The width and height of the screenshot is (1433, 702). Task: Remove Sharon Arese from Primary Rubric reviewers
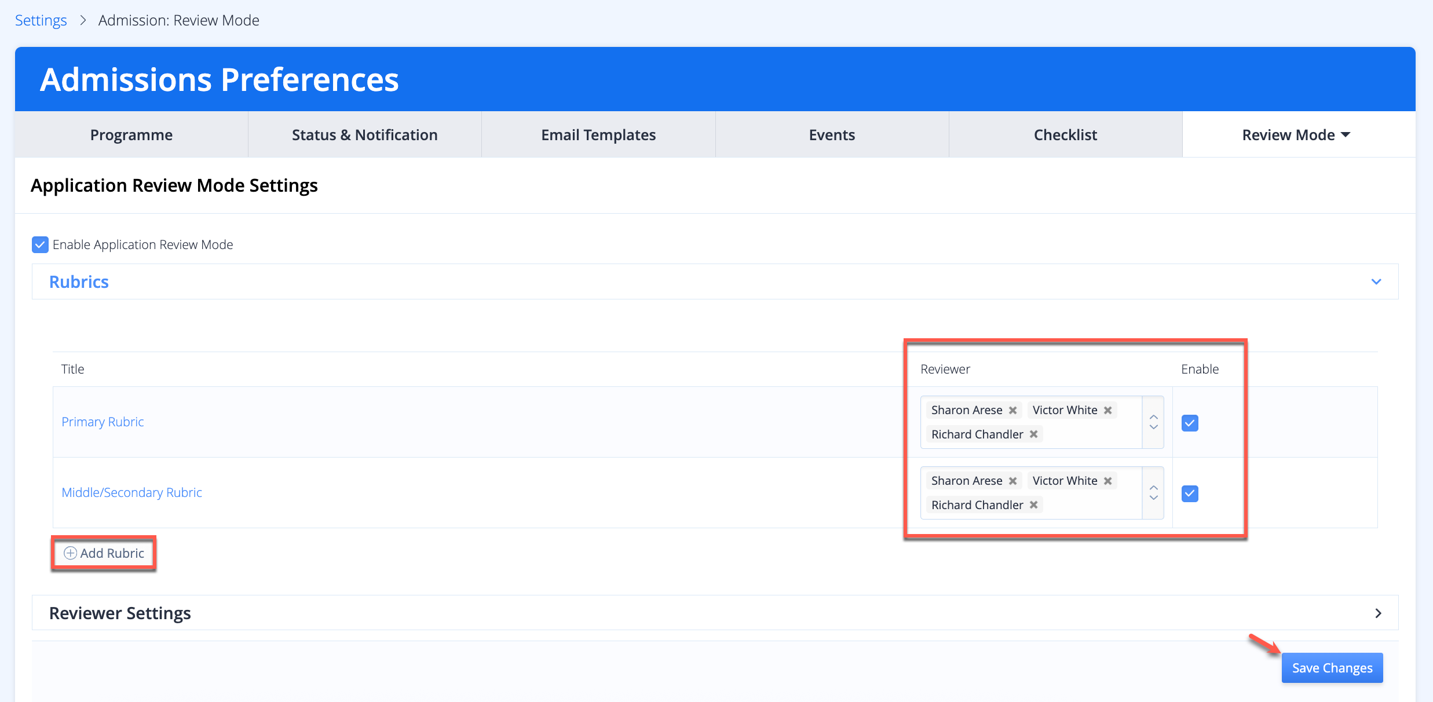pyautogui.click(x=1012, y=410)
